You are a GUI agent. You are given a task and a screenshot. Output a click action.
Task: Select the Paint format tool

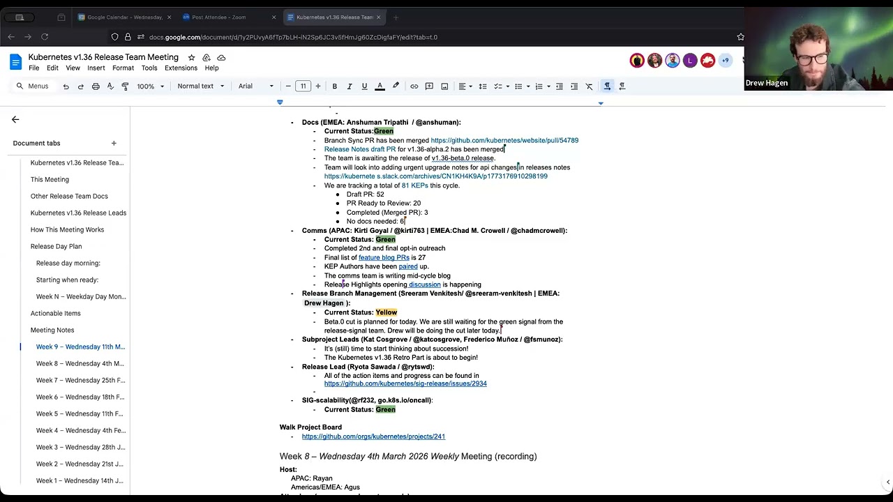pyautogui.click(x=125, y=86)
